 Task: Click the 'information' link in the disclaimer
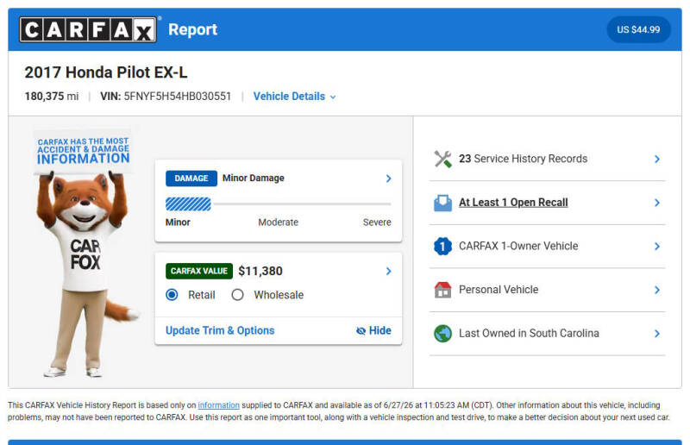click(x=219, y=405)
